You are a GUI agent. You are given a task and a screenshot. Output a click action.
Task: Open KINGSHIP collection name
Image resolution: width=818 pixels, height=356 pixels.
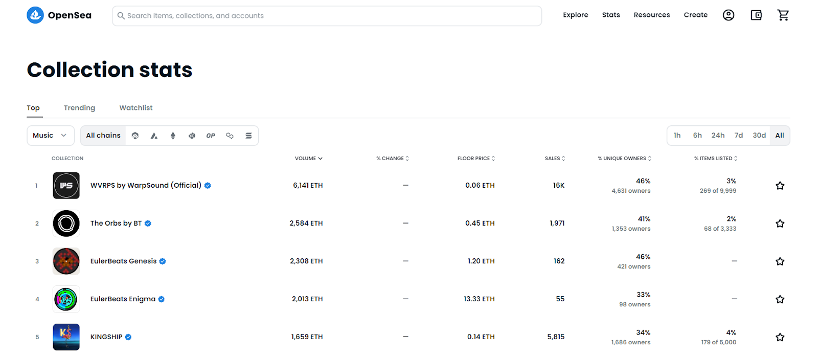[106, 337]
